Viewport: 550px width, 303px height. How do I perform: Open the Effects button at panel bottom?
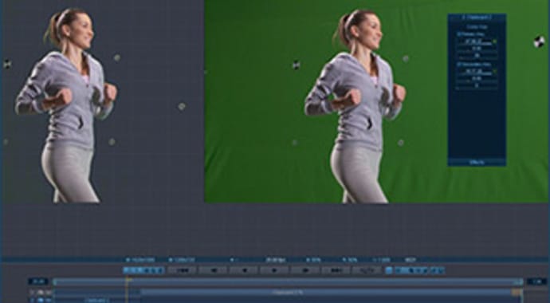pyautogui.click(x=477, y=163)
